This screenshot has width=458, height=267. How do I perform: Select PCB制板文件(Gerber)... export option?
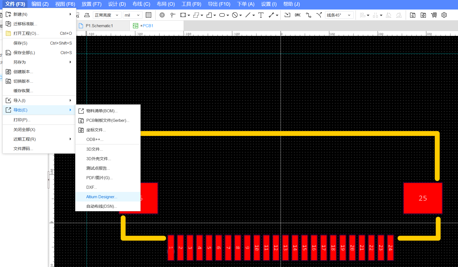[108, 120]
